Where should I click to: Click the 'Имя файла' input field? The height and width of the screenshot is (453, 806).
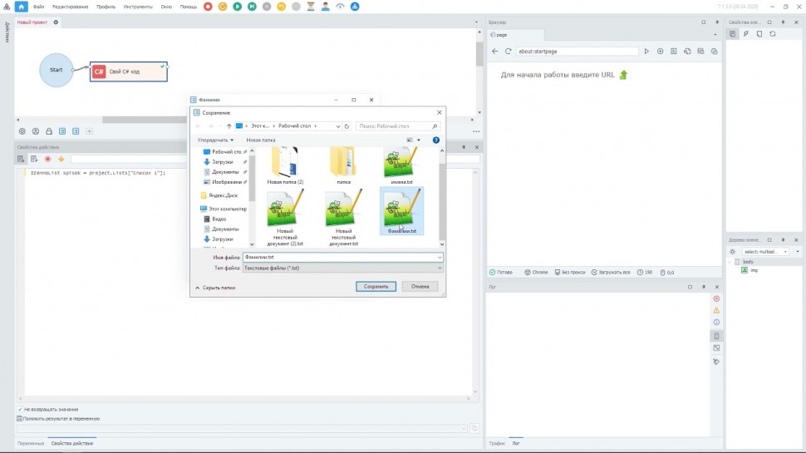tap(341, 258)
